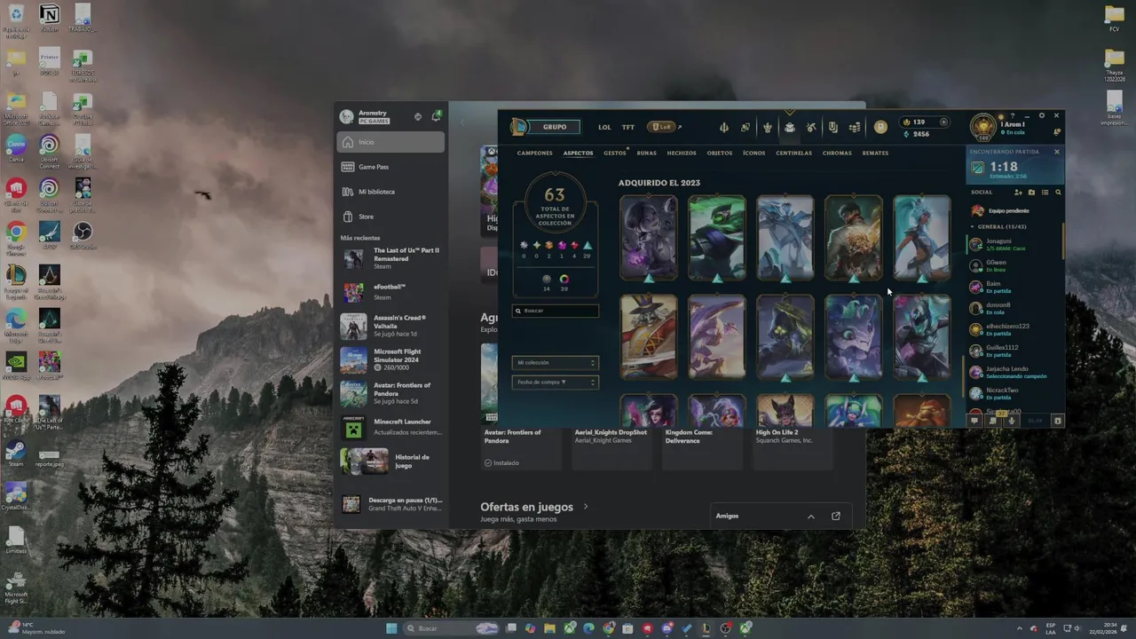Open the League of Legends logo home button
The width and height of the screenshot is (1136, 639).
click(x=520, y=127)
